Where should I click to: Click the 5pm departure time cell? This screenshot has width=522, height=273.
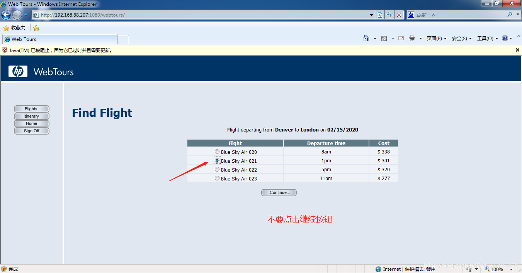[326, 169]
